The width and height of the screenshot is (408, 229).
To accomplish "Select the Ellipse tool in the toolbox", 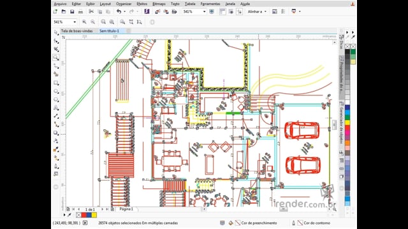I will coord(56,91).
